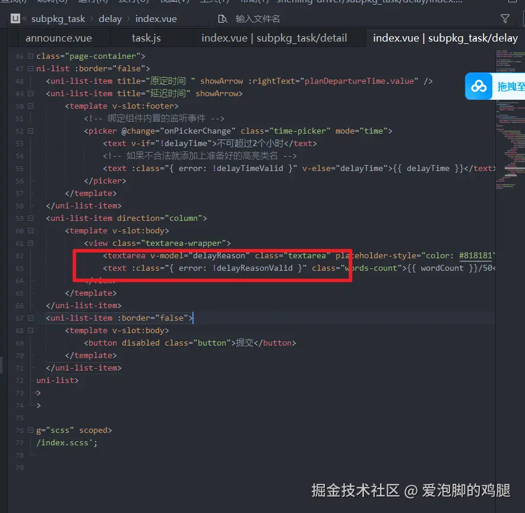Expand hidden breadcrumb path chevrons

[24, 19]
